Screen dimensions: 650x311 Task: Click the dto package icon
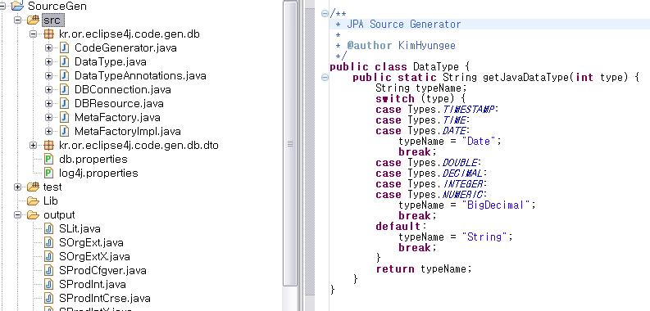pos(49,146)
